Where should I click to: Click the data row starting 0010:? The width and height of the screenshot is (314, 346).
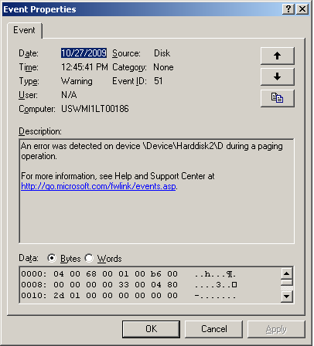(128, 296)
